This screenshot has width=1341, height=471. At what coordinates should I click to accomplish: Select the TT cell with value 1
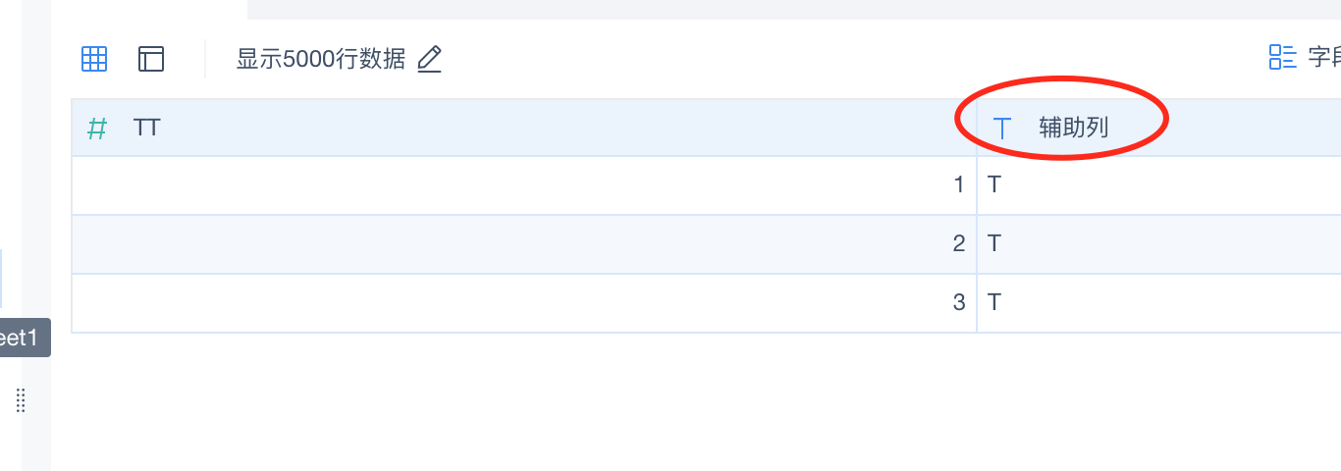524,185
